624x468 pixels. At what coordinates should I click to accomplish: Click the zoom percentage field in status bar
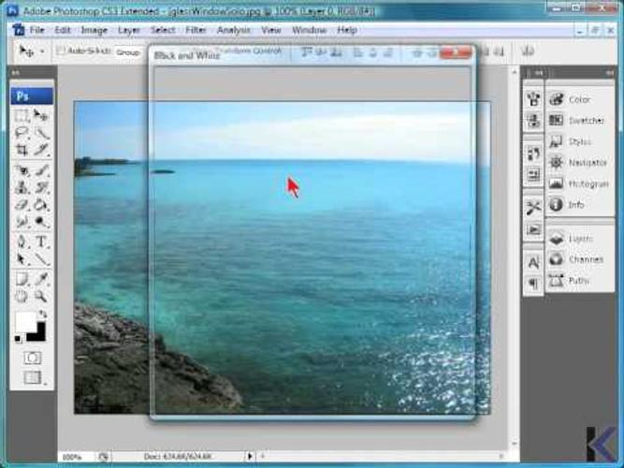(x=74, y=457)
